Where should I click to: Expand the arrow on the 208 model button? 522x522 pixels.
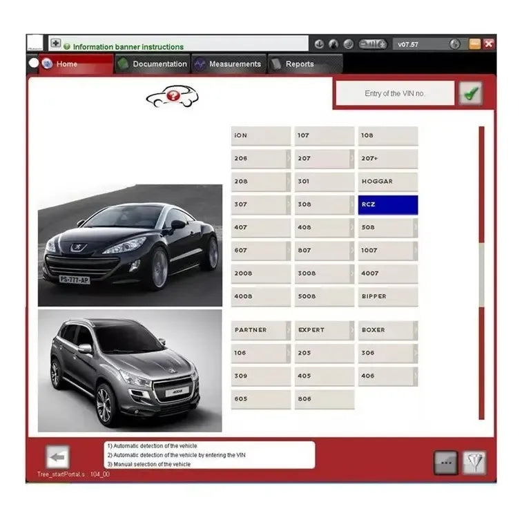tap(289, 182)
